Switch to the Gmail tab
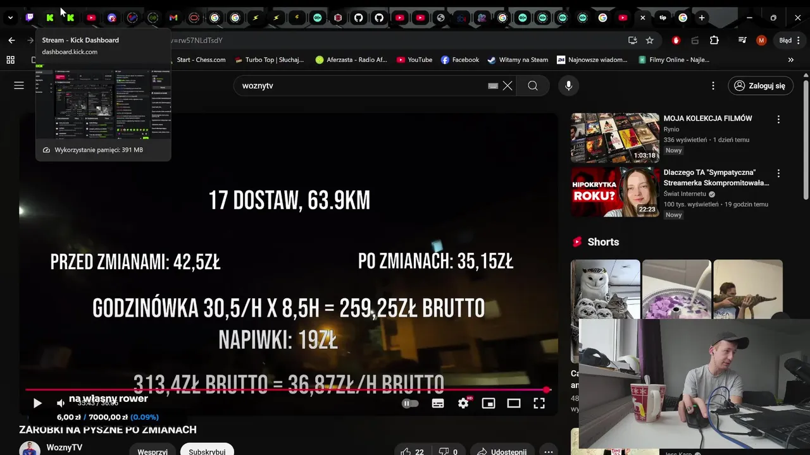Image resolution: width=810 pixels, height=455 pixels. 173,18
